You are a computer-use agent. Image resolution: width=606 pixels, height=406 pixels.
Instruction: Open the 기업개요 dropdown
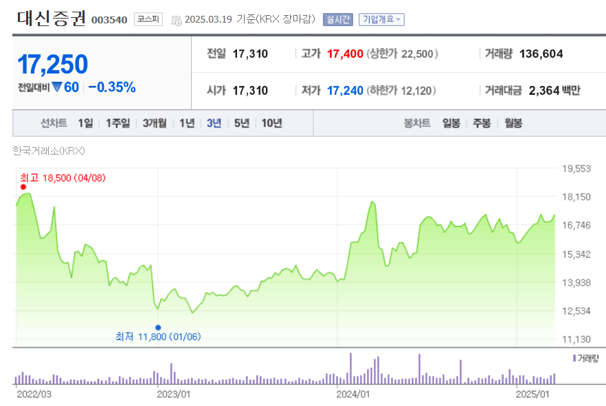[x=381, y=19]
